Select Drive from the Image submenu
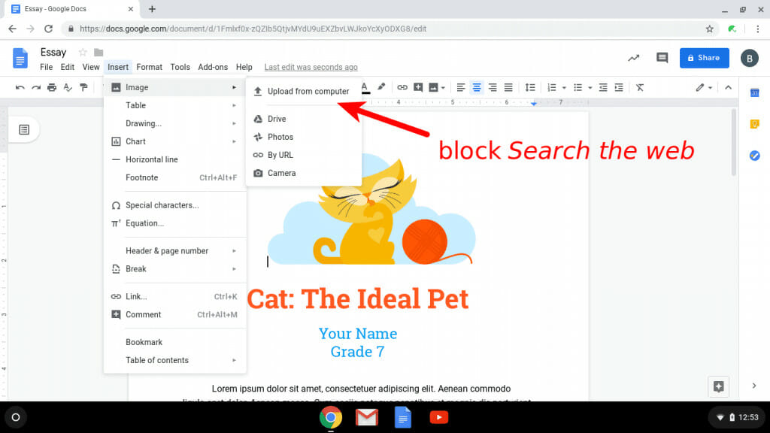The height and width of the screenshot is (433, 770). pyautogui.click(x=275, y=118)
